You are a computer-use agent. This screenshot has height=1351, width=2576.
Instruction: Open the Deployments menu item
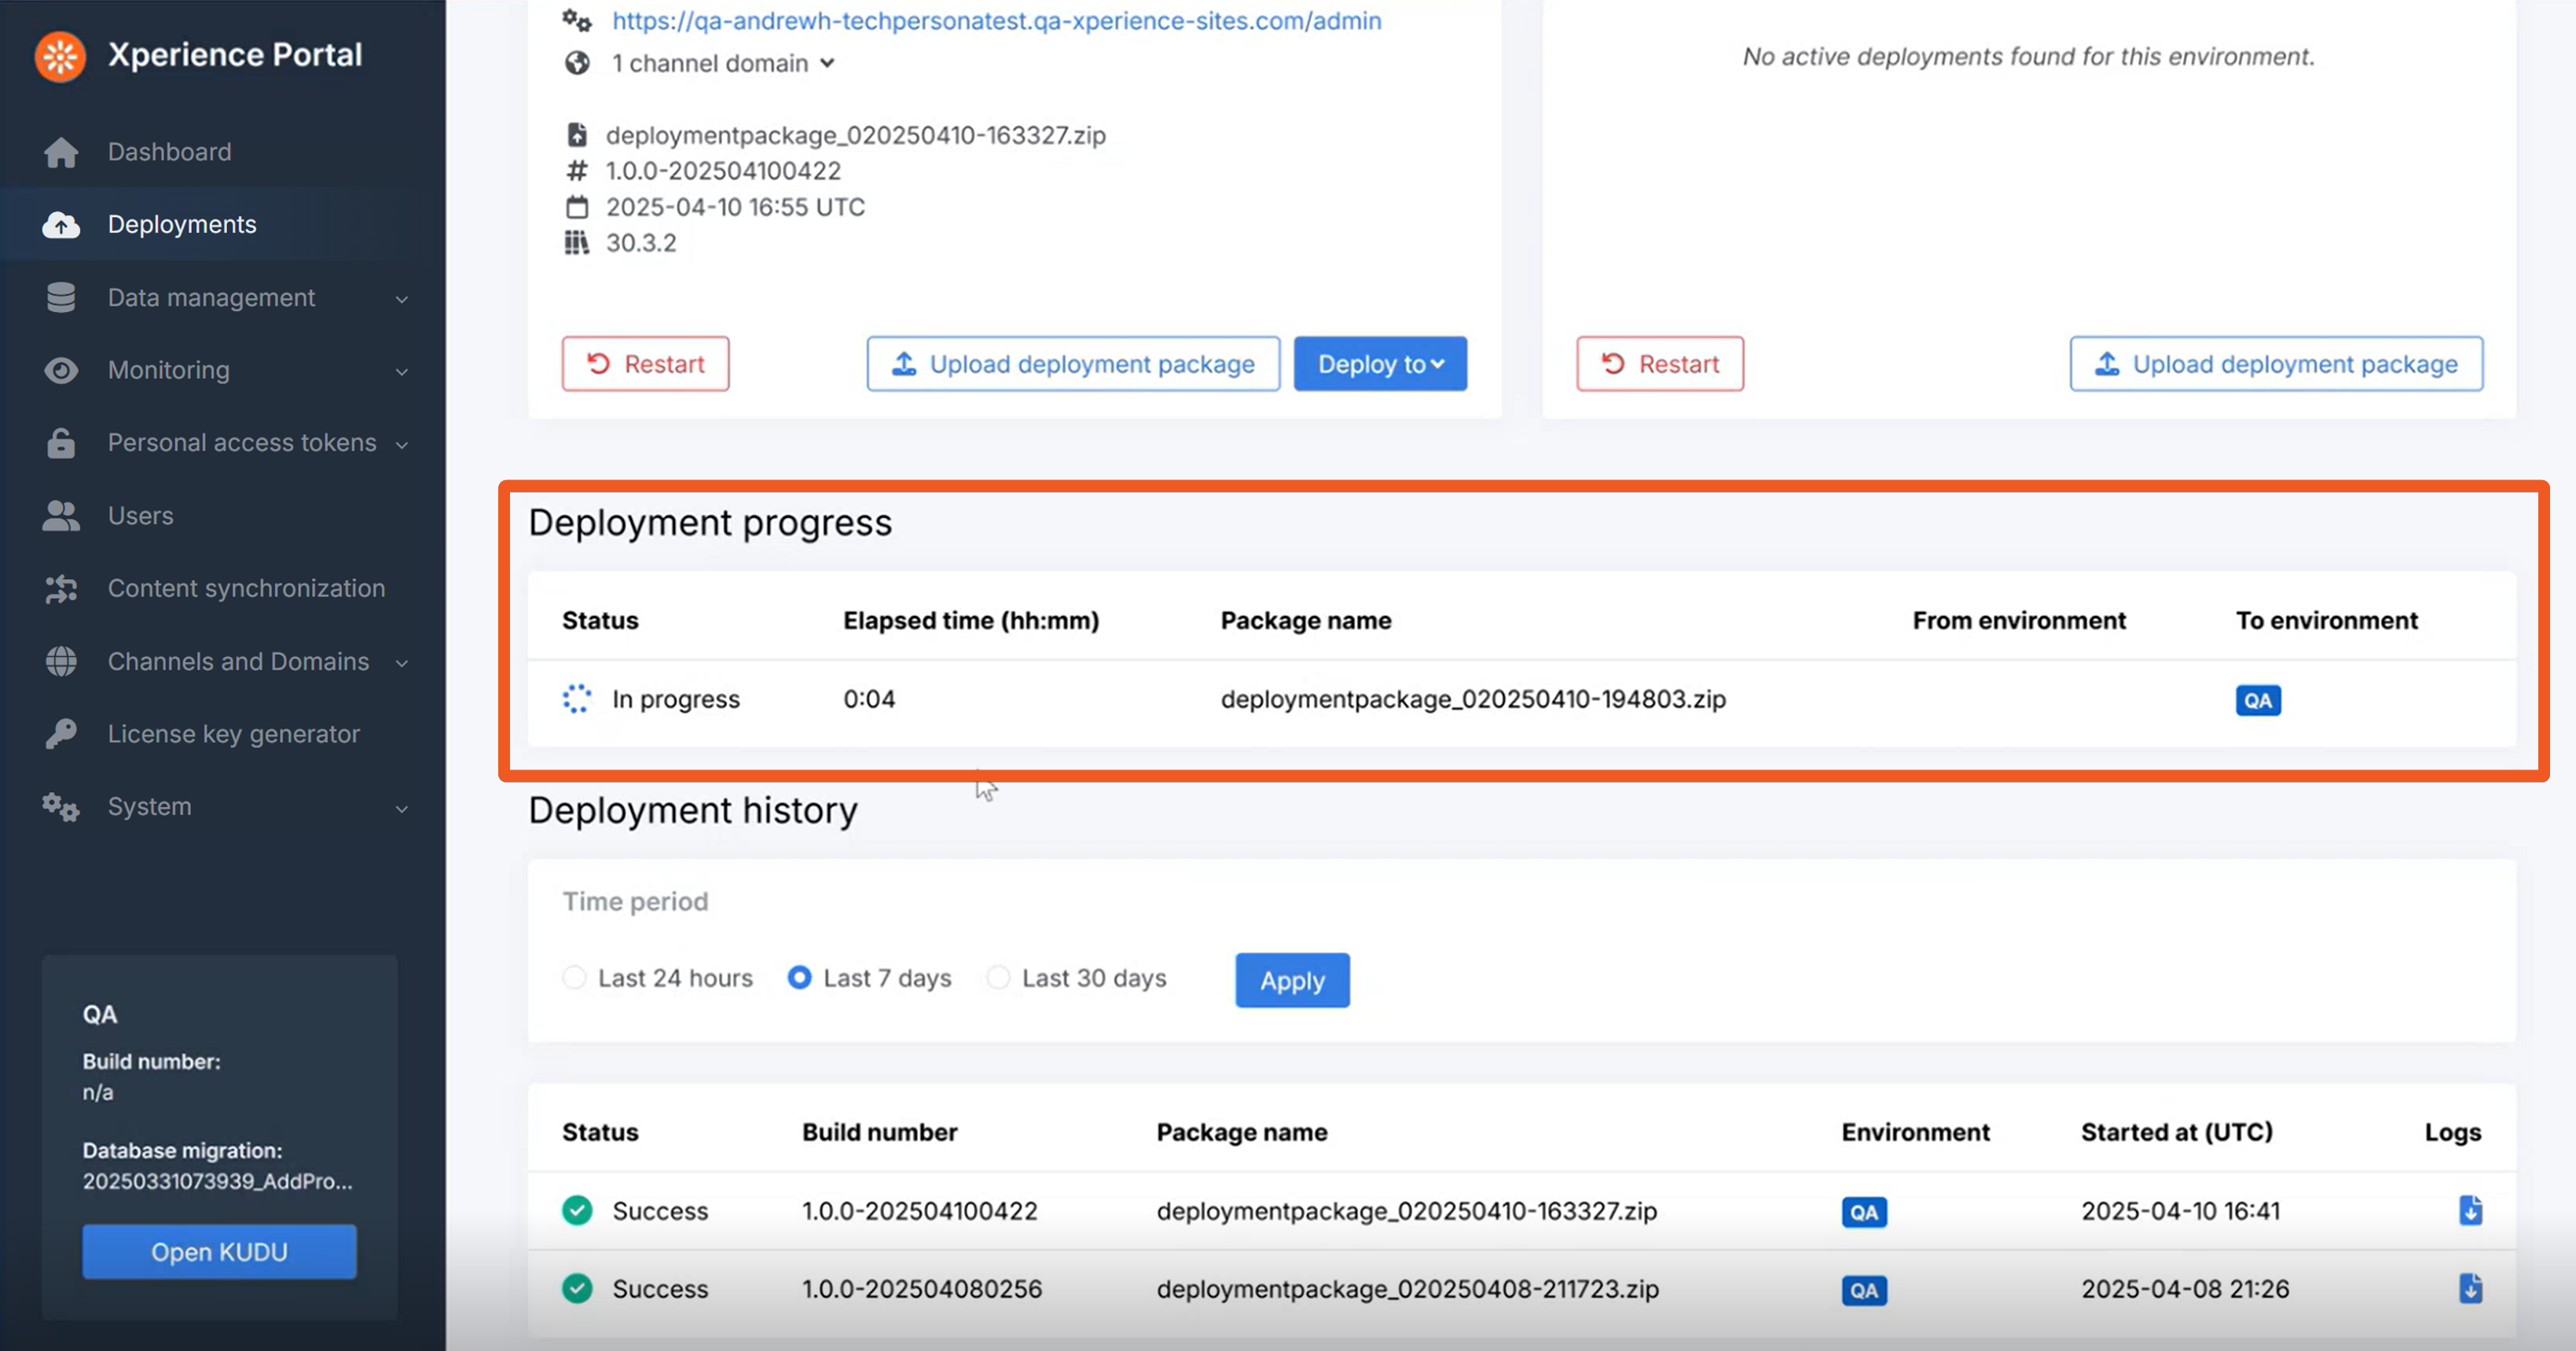[182, 225]
